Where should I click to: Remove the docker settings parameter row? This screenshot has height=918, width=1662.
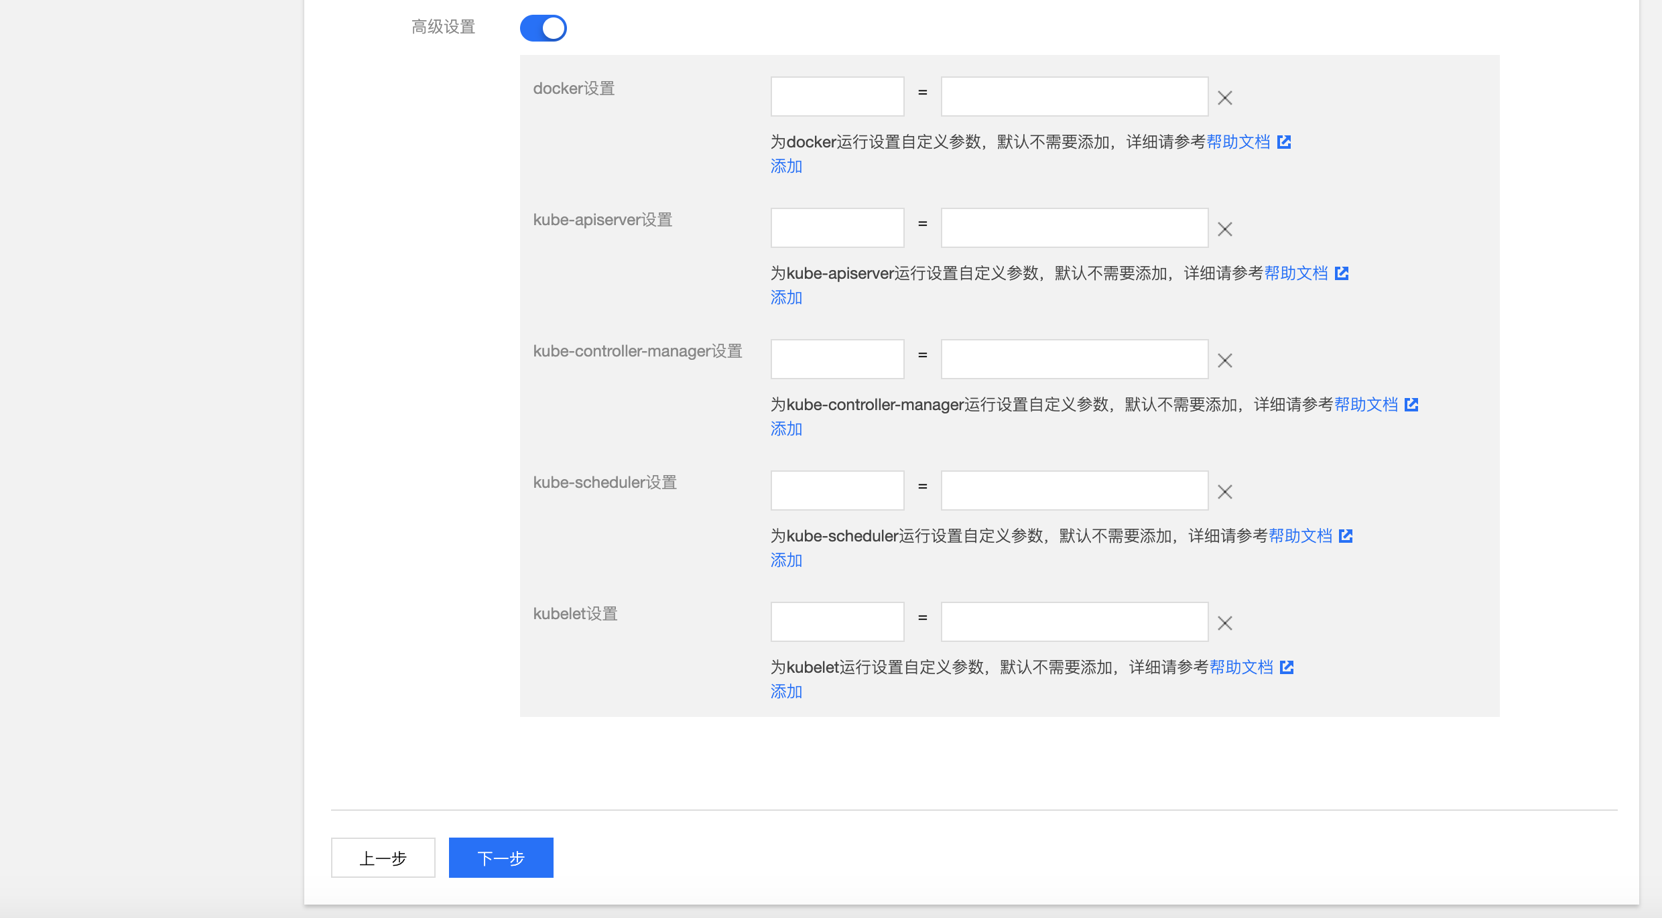coord(1225,98)
